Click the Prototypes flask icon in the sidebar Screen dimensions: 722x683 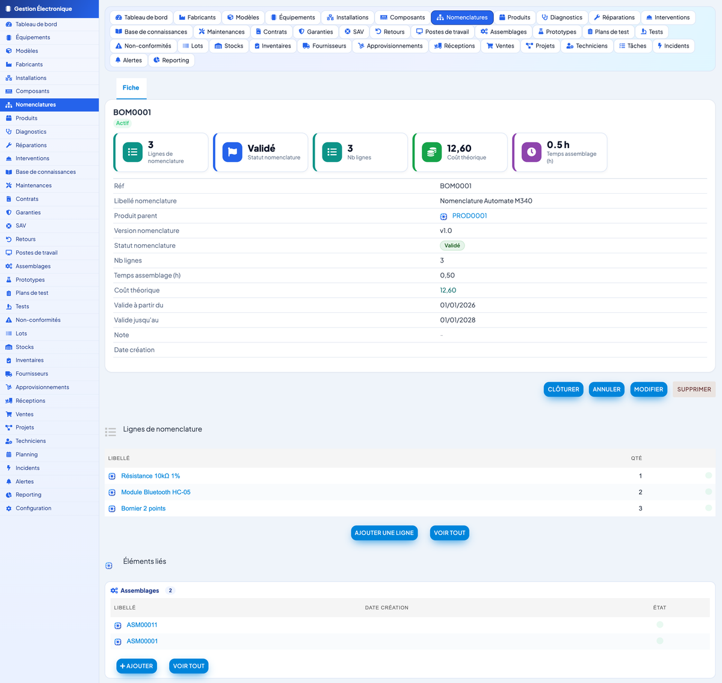pyautogui.click(x=8, y=280)
